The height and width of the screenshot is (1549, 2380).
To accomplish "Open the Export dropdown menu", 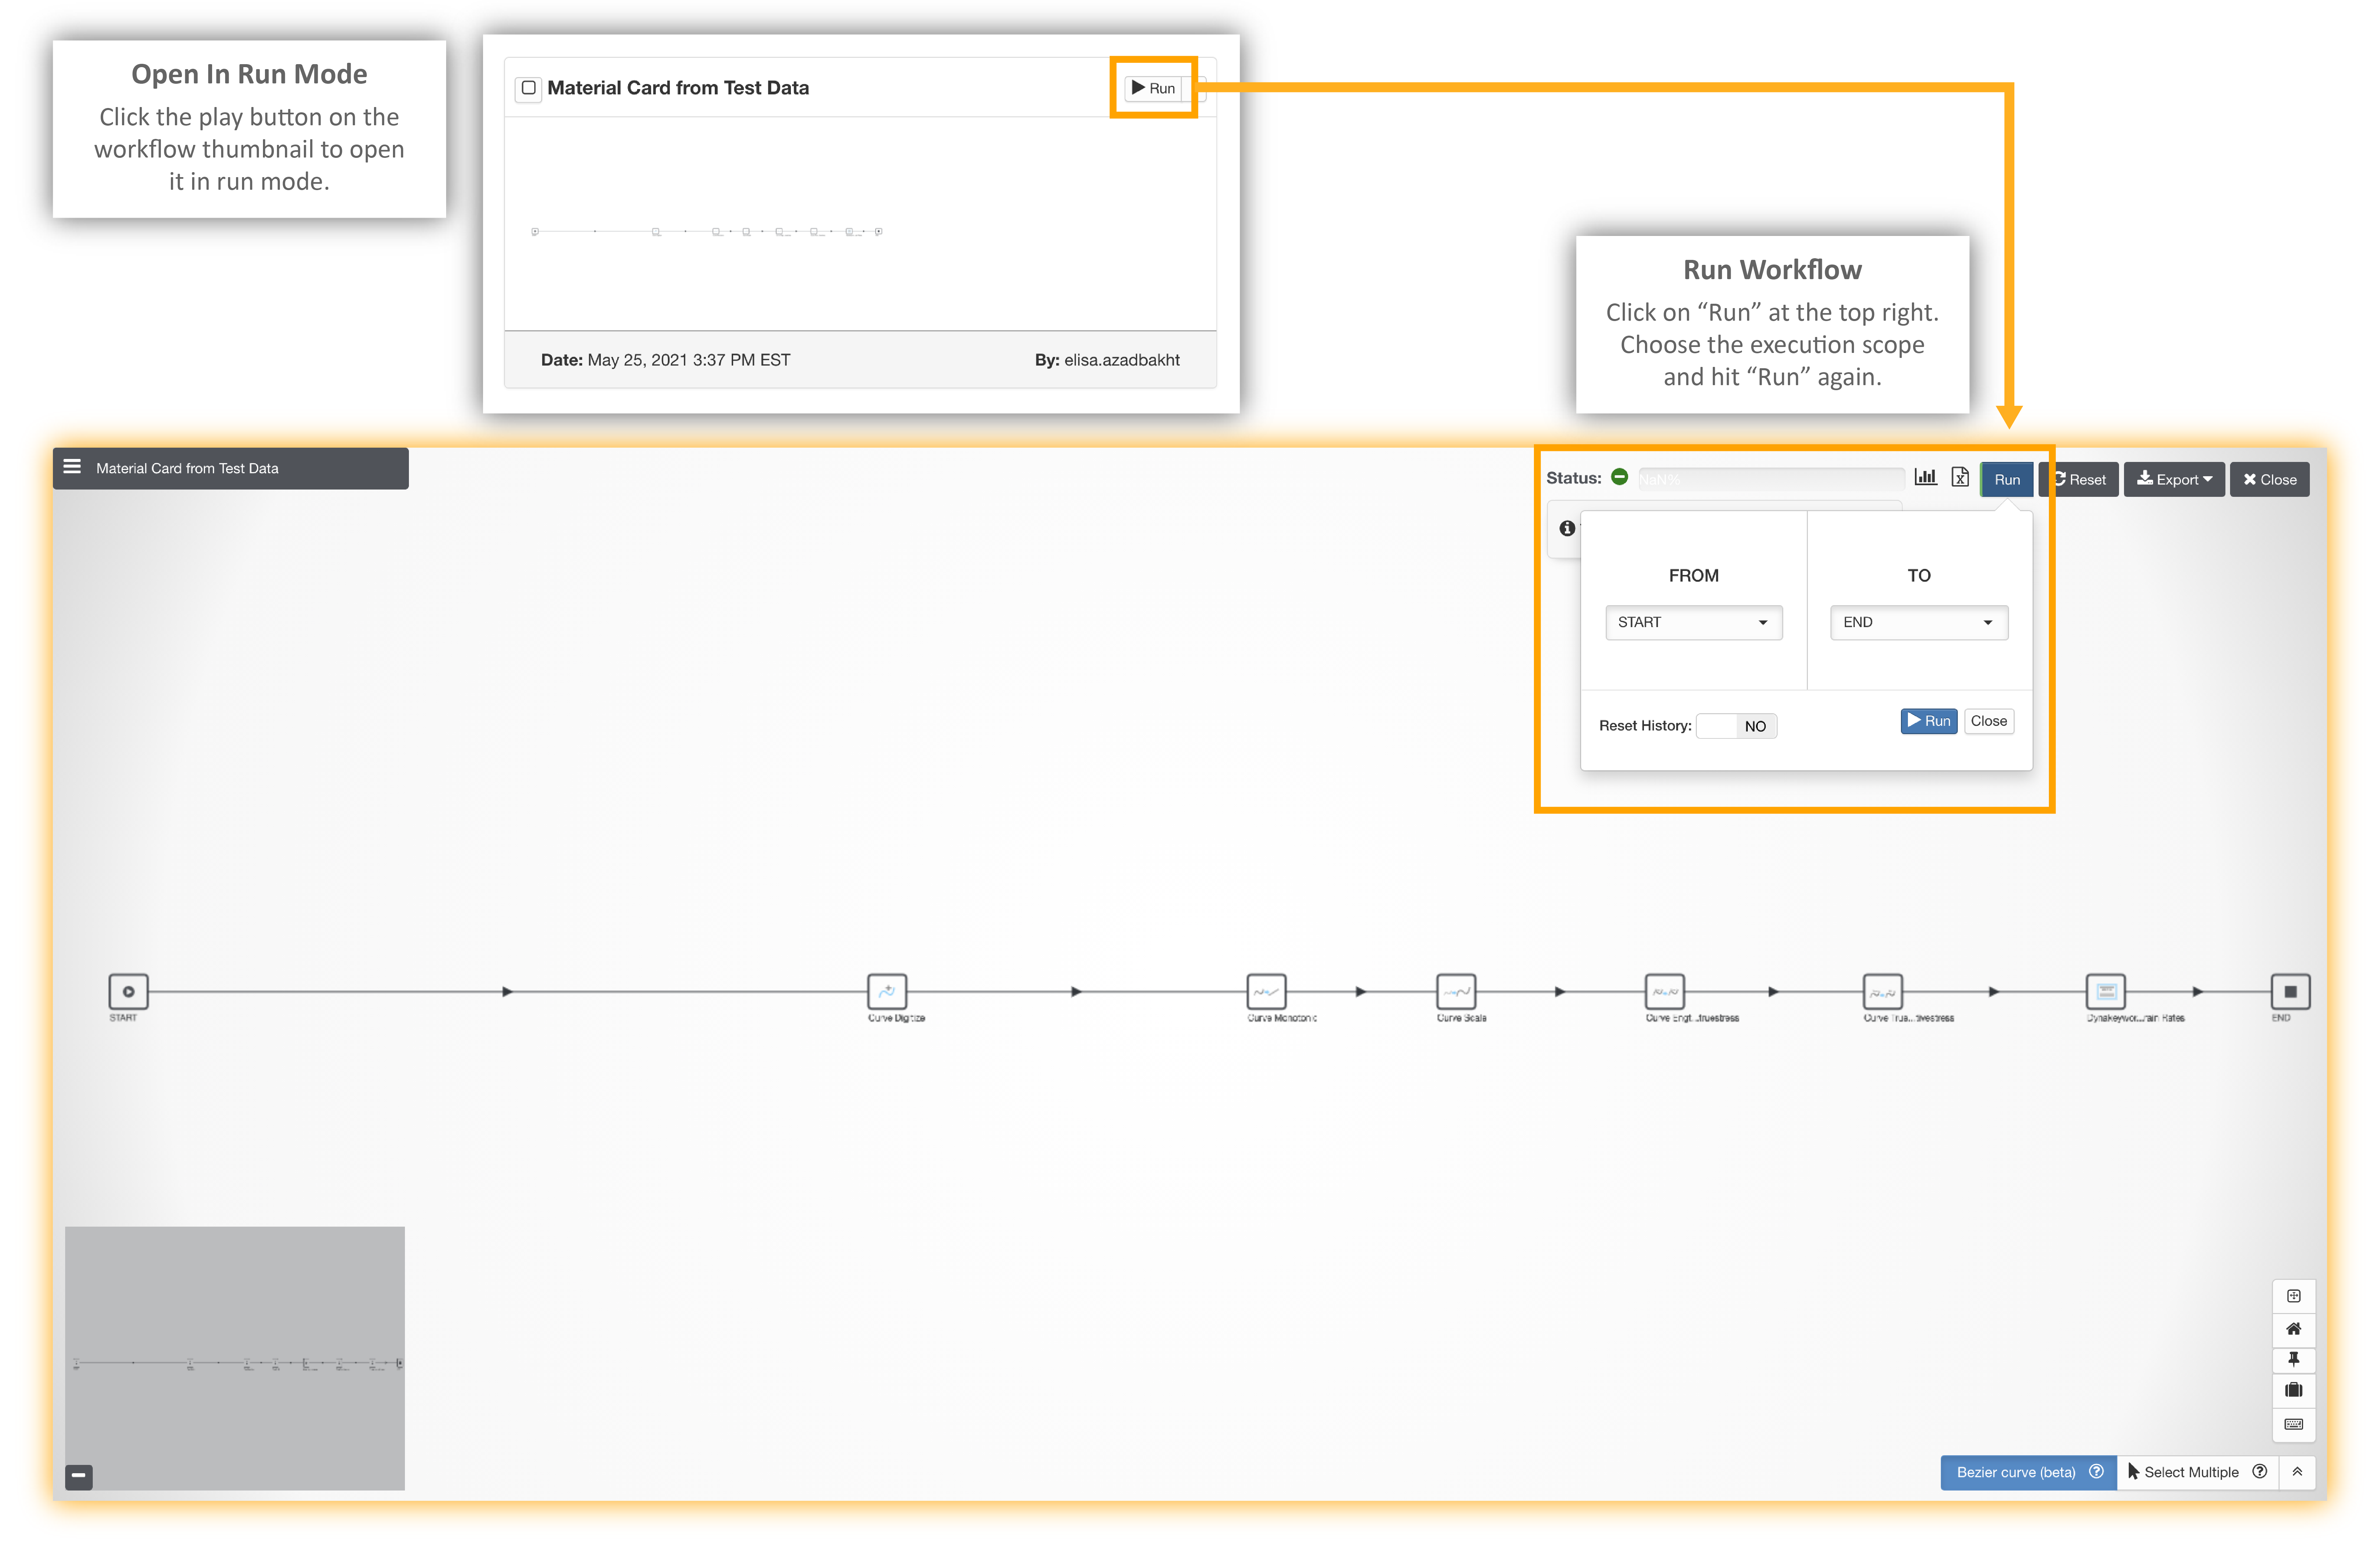I will (2174, 480).
